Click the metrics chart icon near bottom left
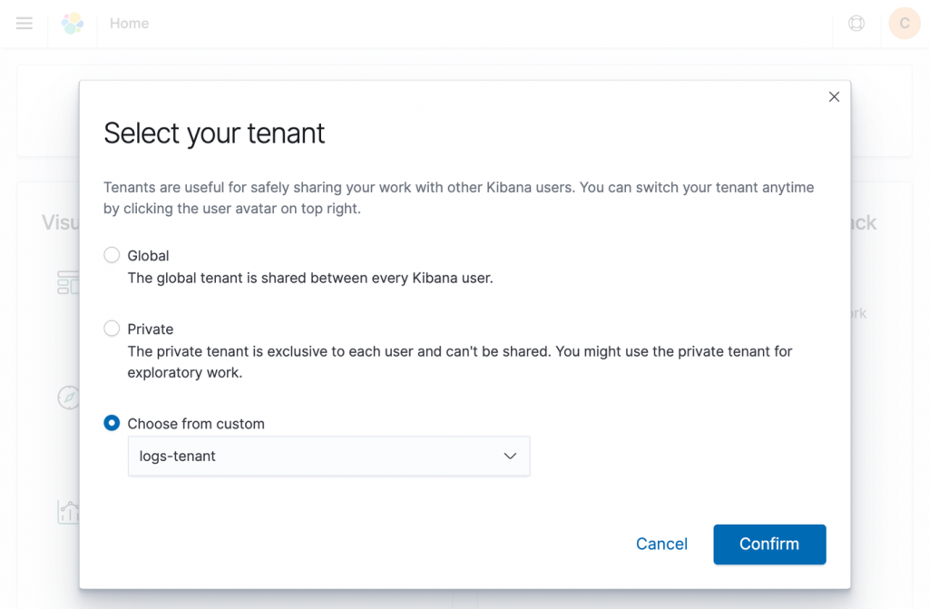The width and height of the screenshot is (929, 609). coord(69,511)
